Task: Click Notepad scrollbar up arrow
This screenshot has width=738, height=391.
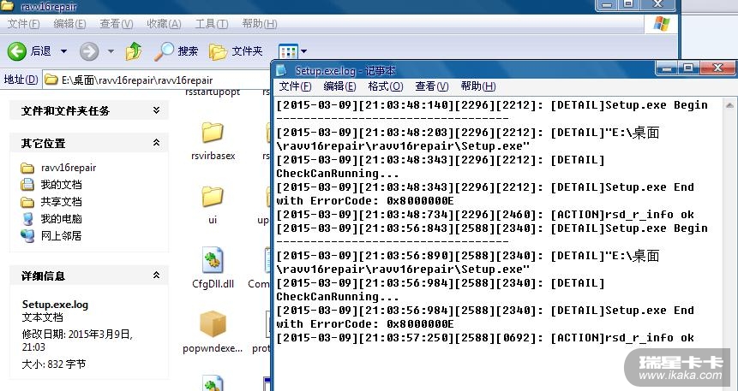Action: click(729, 105)
